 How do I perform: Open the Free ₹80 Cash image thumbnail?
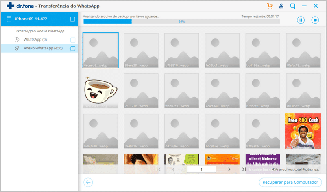point(303,131)
